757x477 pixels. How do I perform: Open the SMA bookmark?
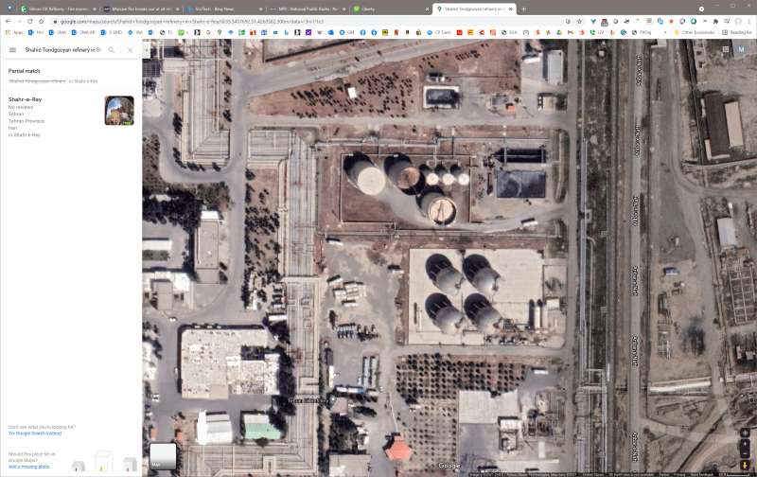click(57, 32)
